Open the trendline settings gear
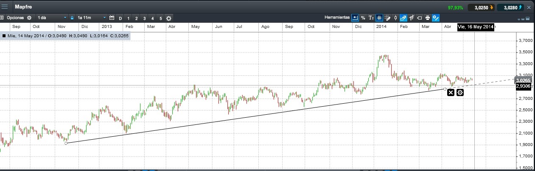Image resolution: width=535 pixels, height=171 pixels. (460, 92)
